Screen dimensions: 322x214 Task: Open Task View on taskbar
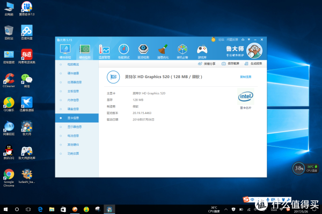tap(28, 209)
